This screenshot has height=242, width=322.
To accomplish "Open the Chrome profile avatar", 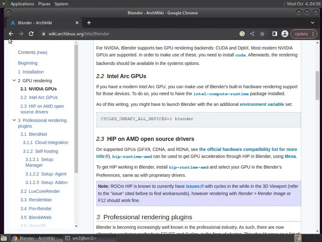I will pos(285,34).
